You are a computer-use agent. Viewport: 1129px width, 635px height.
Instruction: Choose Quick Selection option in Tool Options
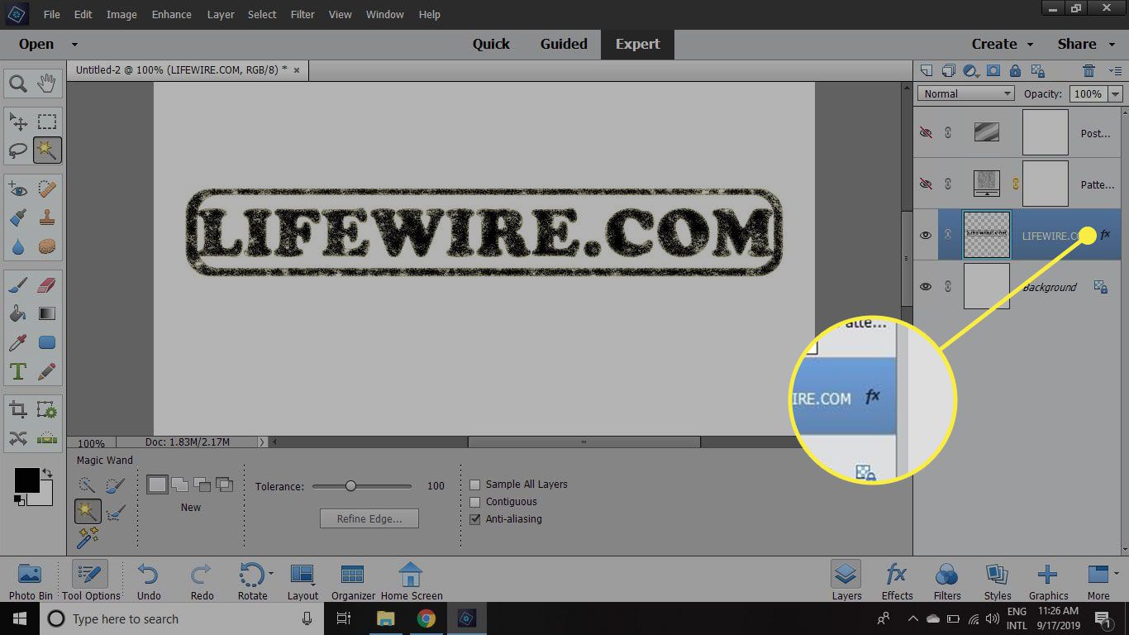pos(87,485)
